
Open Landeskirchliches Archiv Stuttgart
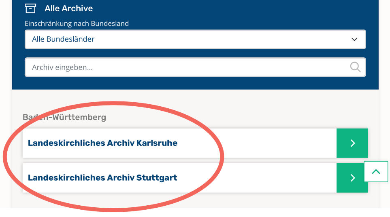point(102,178)
